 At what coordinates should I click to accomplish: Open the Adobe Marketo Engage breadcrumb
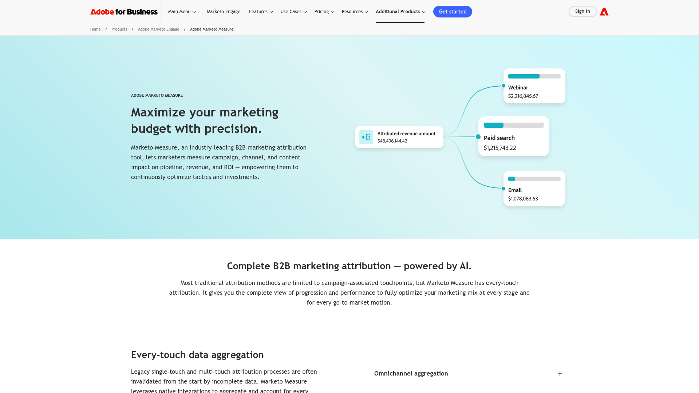tap(158, 29)
